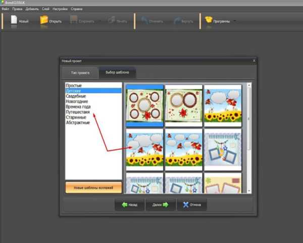Click the template gallery vertical scrollbar thumb
Image resolution: width=303 pixels, height=243 pixels.
tap(249, 118)
